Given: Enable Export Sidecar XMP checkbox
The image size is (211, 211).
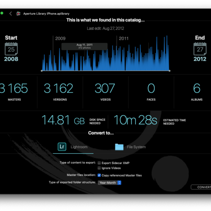Looking at the screenshot, I should (x=99, y=163).
